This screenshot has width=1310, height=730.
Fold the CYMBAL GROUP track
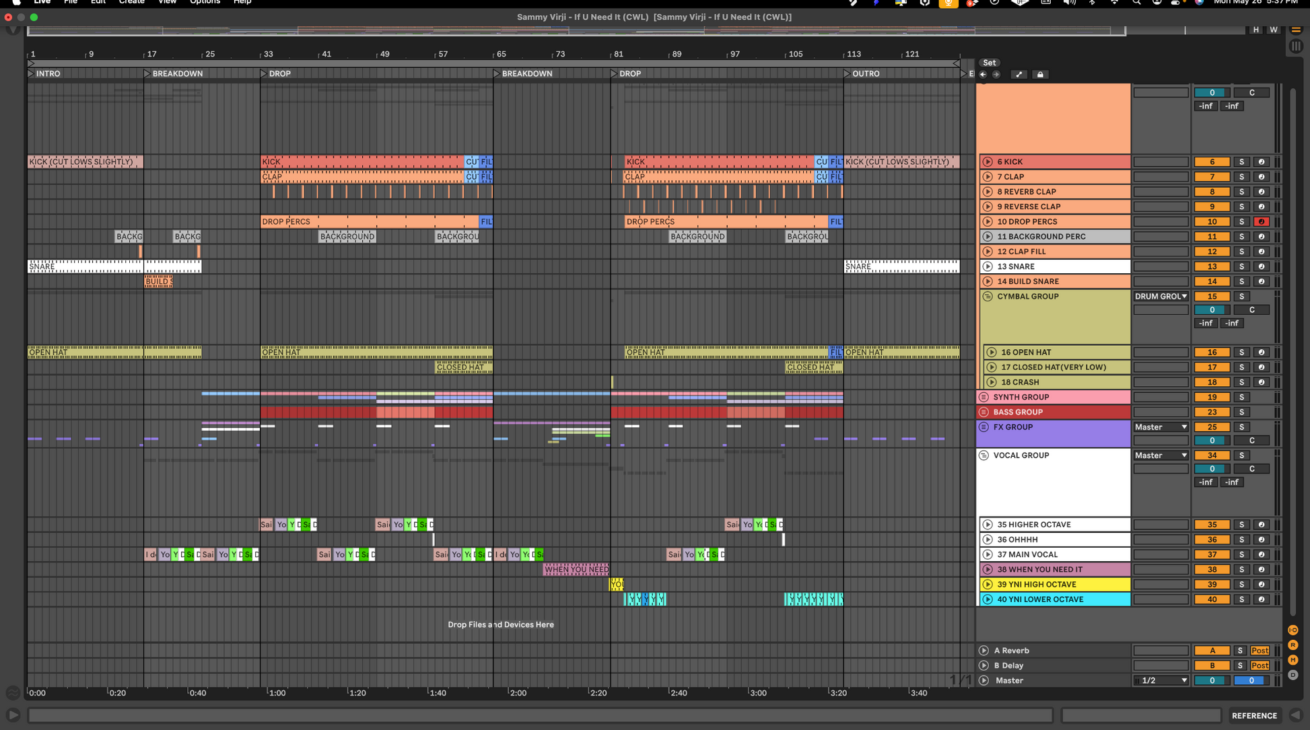pos(988,296)
